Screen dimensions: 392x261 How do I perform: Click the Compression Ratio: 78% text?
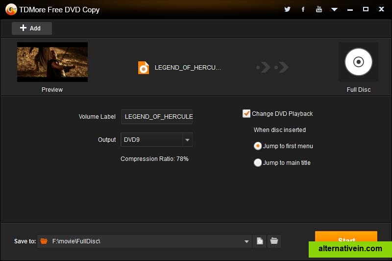pyautogui.click(x=154, y=159)
